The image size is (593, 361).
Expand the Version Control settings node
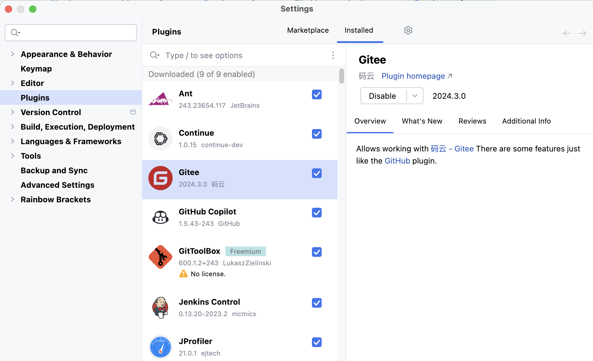click(12, 112)
